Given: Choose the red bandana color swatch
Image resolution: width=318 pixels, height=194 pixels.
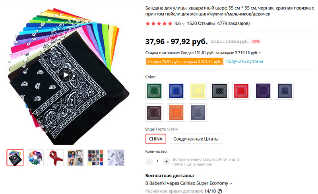Looking at the screenshot, I should pos(241,90).
